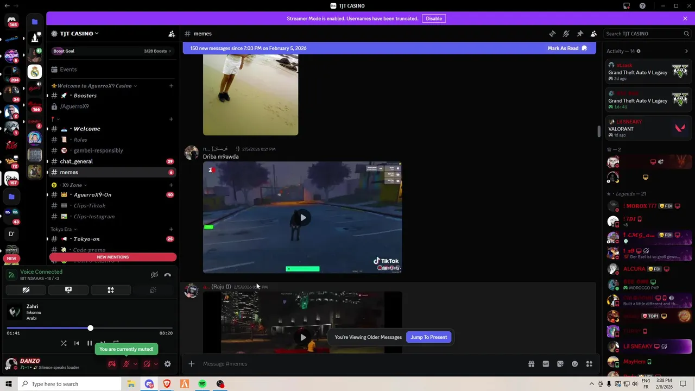
Task: Collapse the Tokyo Era category
Action: (64, 229)
